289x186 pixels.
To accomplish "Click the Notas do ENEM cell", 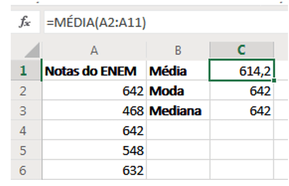I will pos(94,71).
